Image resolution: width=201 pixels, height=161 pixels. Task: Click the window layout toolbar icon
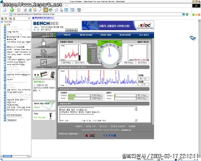tap(72, 10)
